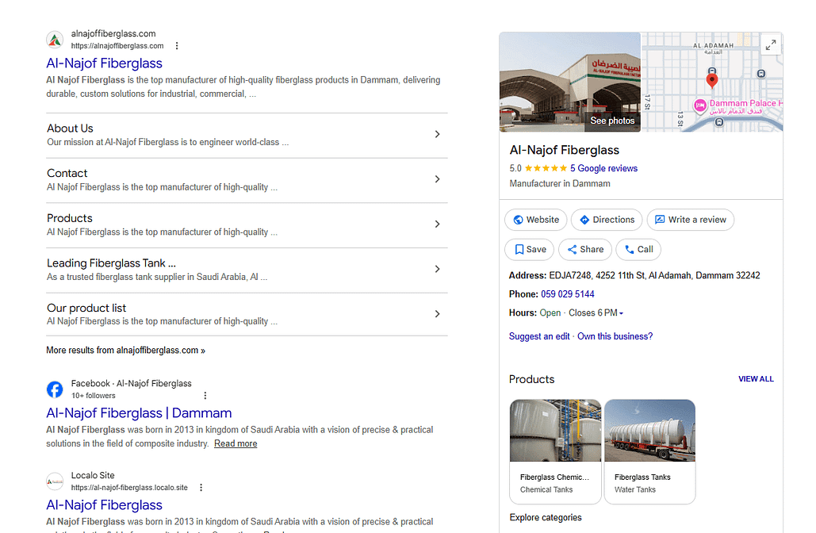Image resolution: width=816 pixels, height=533 pixels.
Task: Open Al-Najof Fiberglass | Dammam Facebook result
Action: (139, 412)
